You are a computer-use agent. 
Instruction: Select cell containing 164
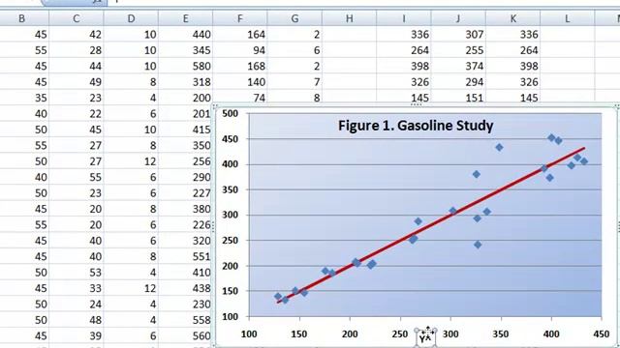[x=240, y=35]
